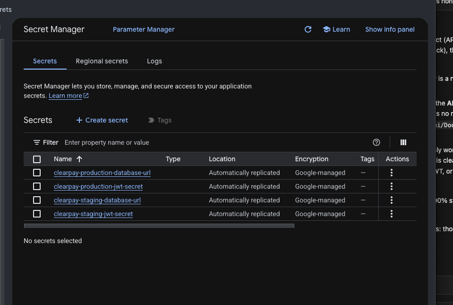Click Automatically replicated in clearpay-staging-jwt-secret row
The image size is (453, 305).
pos(244,214)
